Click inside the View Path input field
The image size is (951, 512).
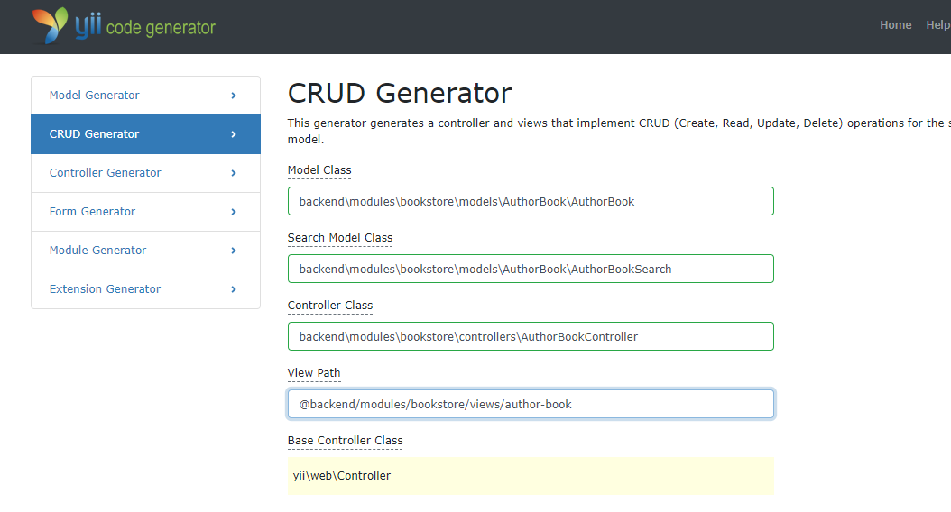tap(531, 404)
